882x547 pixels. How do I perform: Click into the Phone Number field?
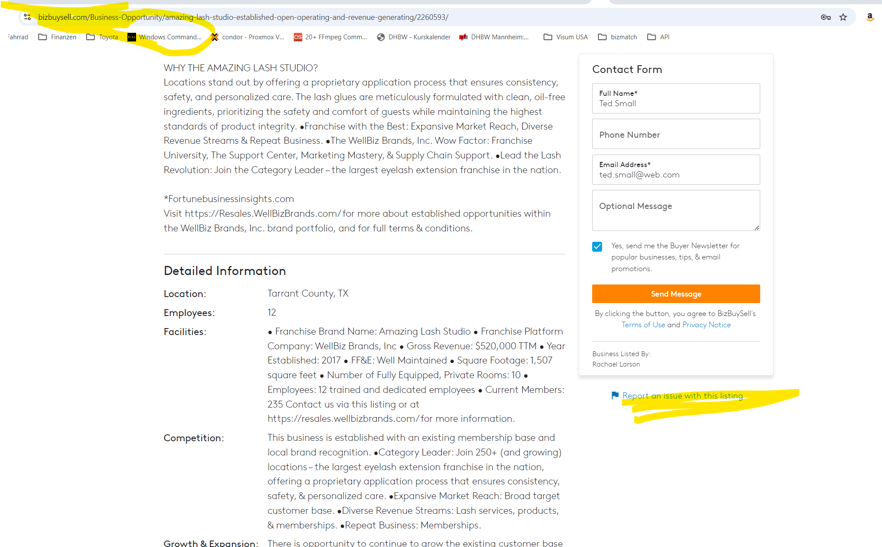[x=676, y=134]
